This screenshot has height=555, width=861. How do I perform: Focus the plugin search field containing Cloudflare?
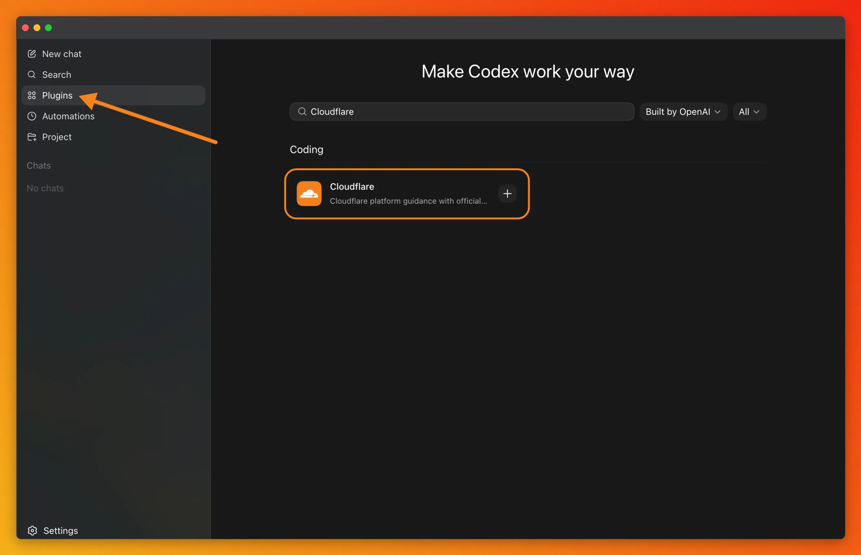click(x=462, y=112)
